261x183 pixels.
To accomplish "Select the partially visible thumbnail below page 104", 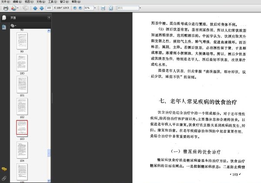I will pos(22,172).
